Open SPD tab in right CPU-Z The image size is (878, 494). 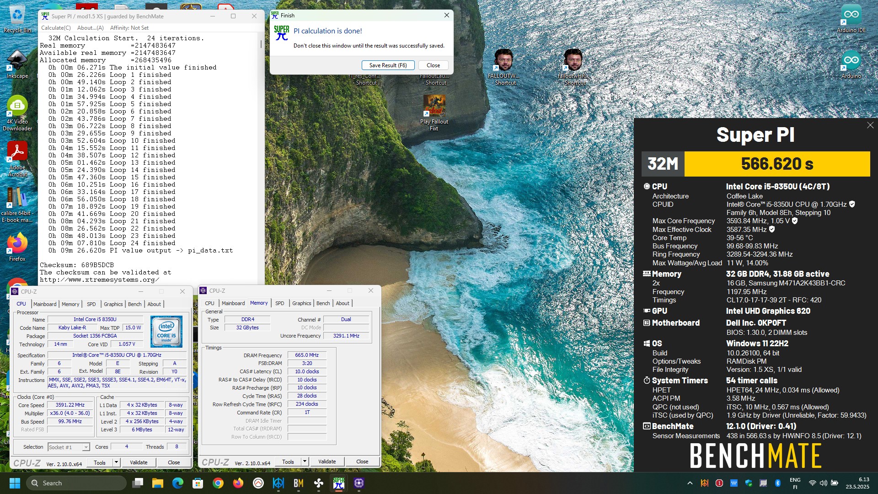coord(280,303)
